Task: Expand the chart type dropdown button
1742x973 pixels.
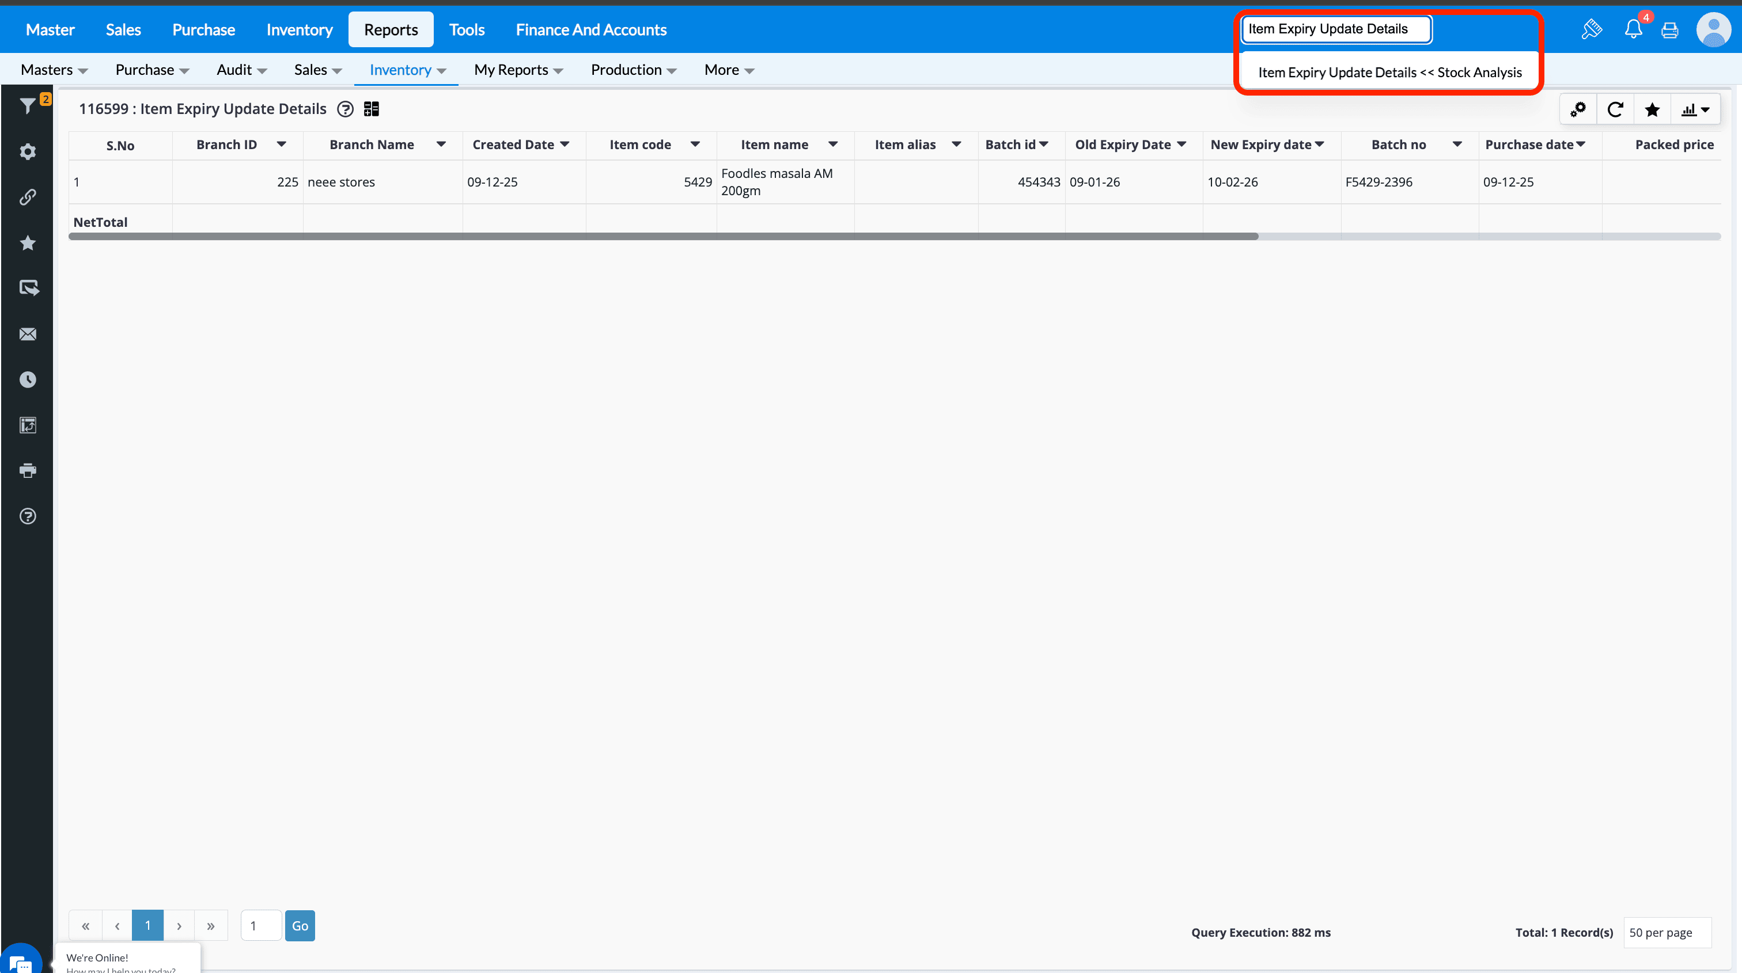Action: (x=1695, y=109)
